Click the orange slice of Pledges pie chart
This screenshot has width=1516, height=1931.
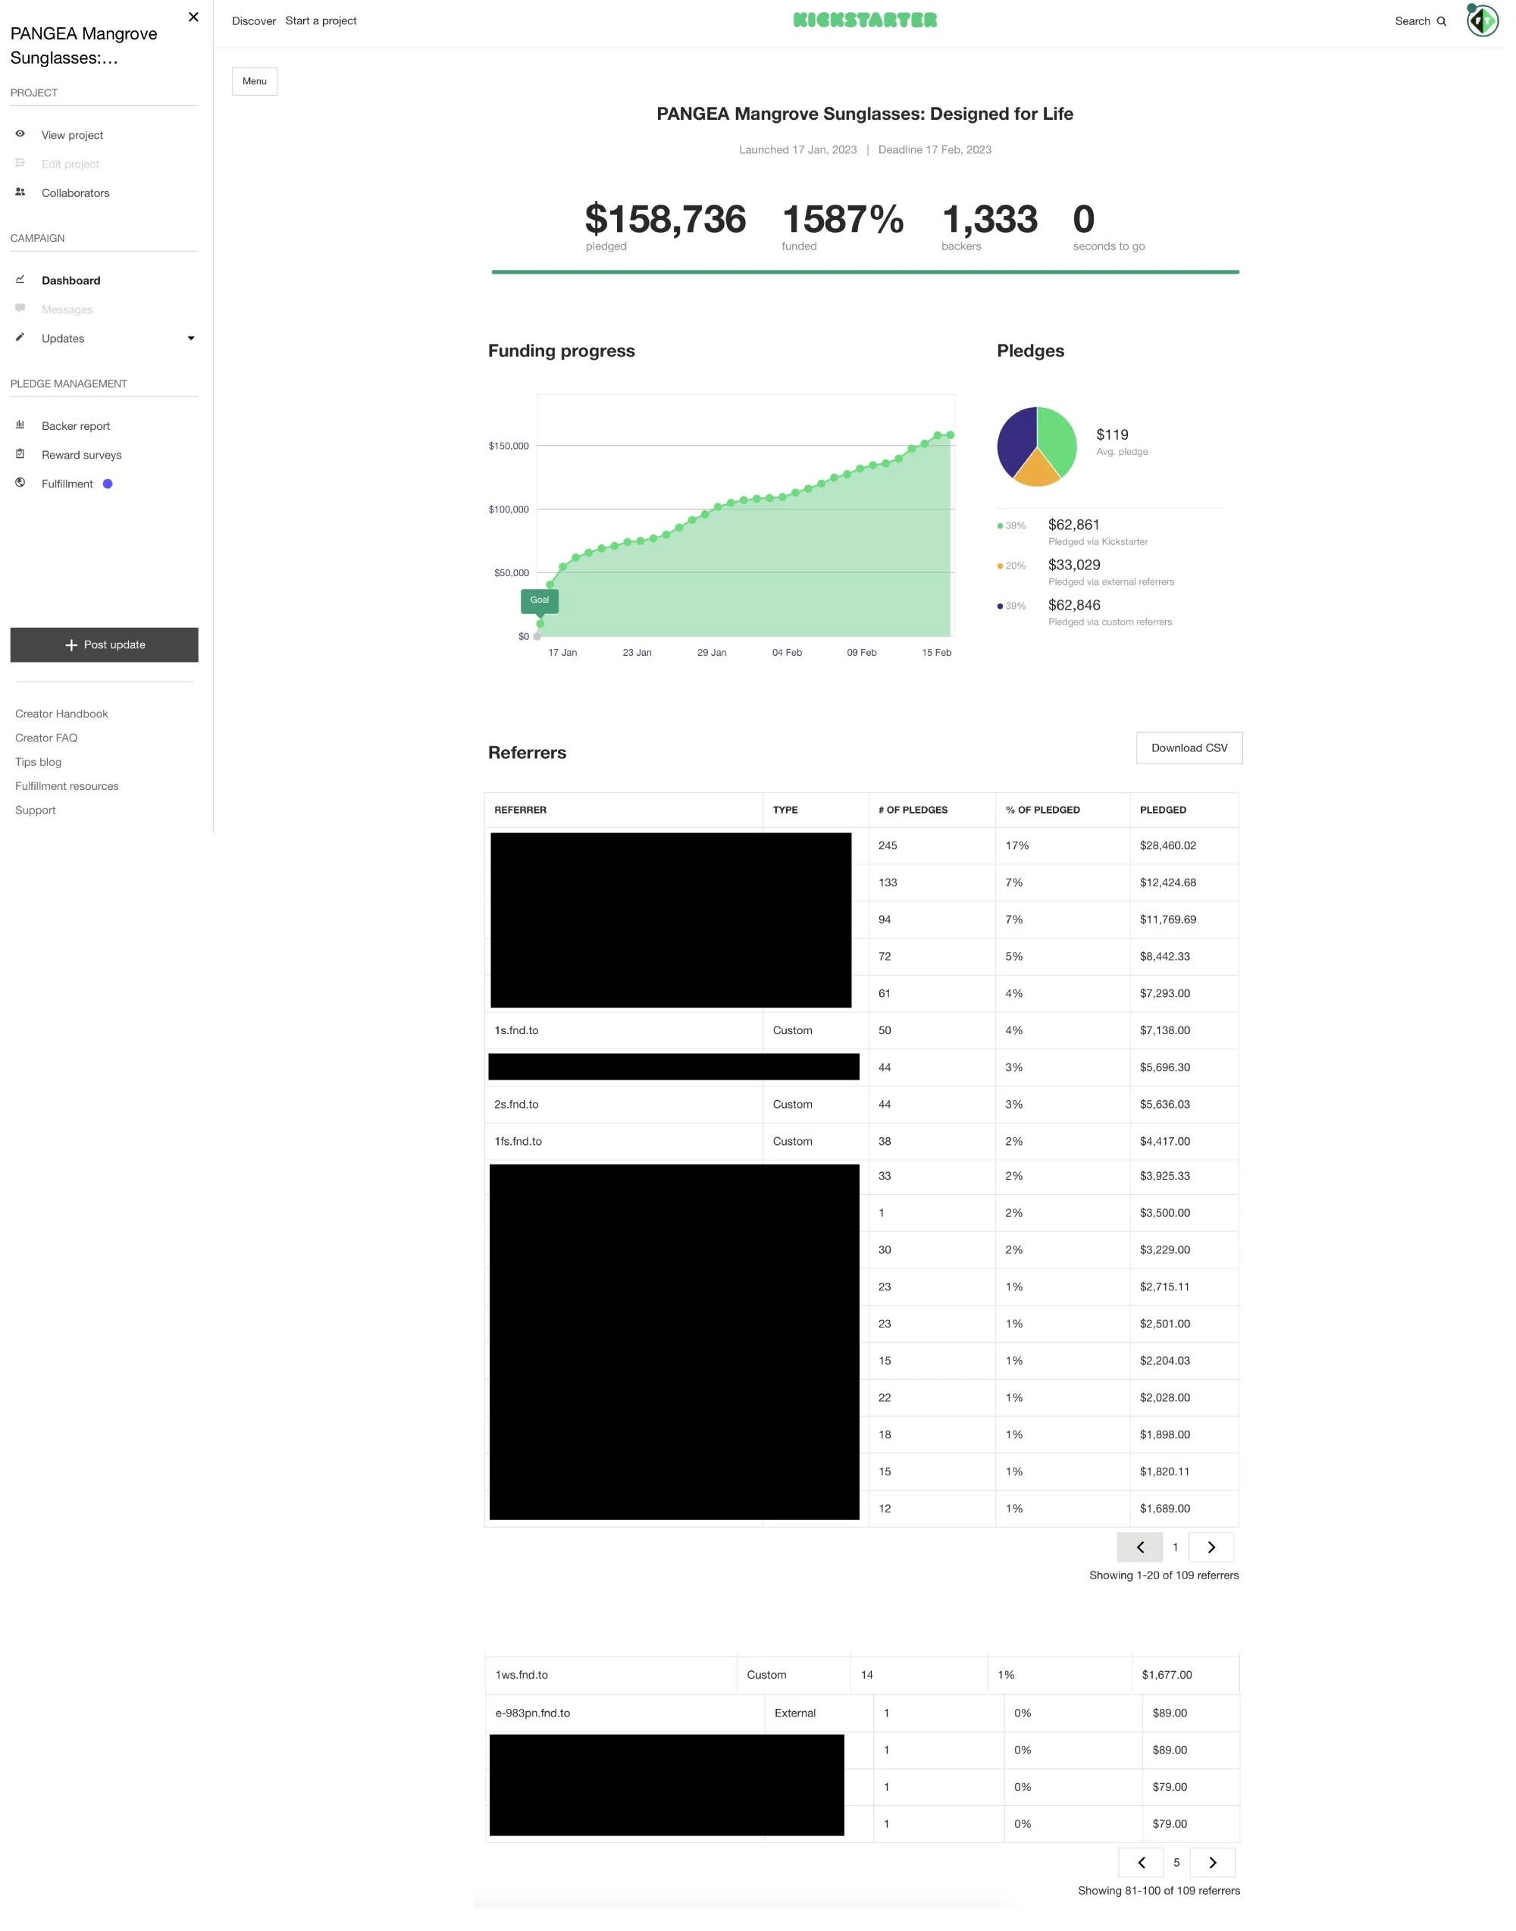tap(1037, 469)
